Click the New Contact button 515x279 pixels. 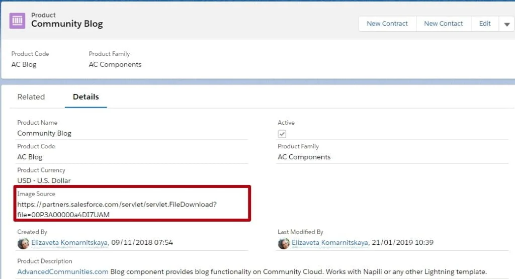(444, 24)
